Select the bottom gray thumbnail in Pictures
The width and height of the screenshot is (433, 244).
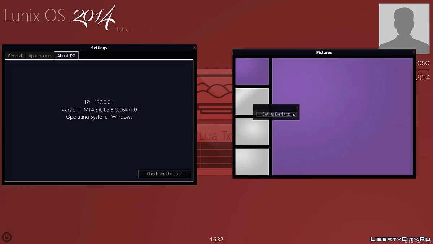[252, 162]
